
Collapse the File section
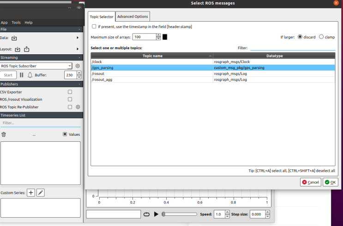pos(79,29)
